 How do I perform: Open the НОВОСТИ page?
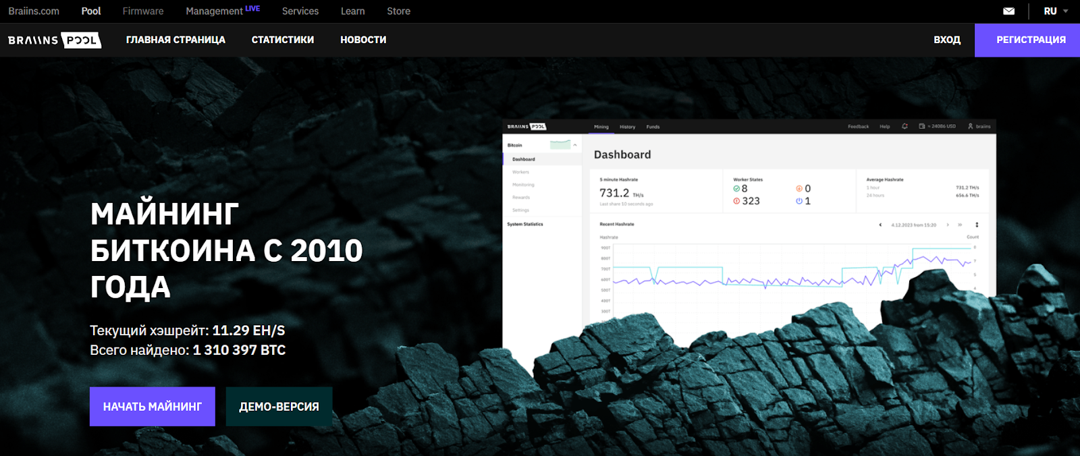click(x=363, y=40)
